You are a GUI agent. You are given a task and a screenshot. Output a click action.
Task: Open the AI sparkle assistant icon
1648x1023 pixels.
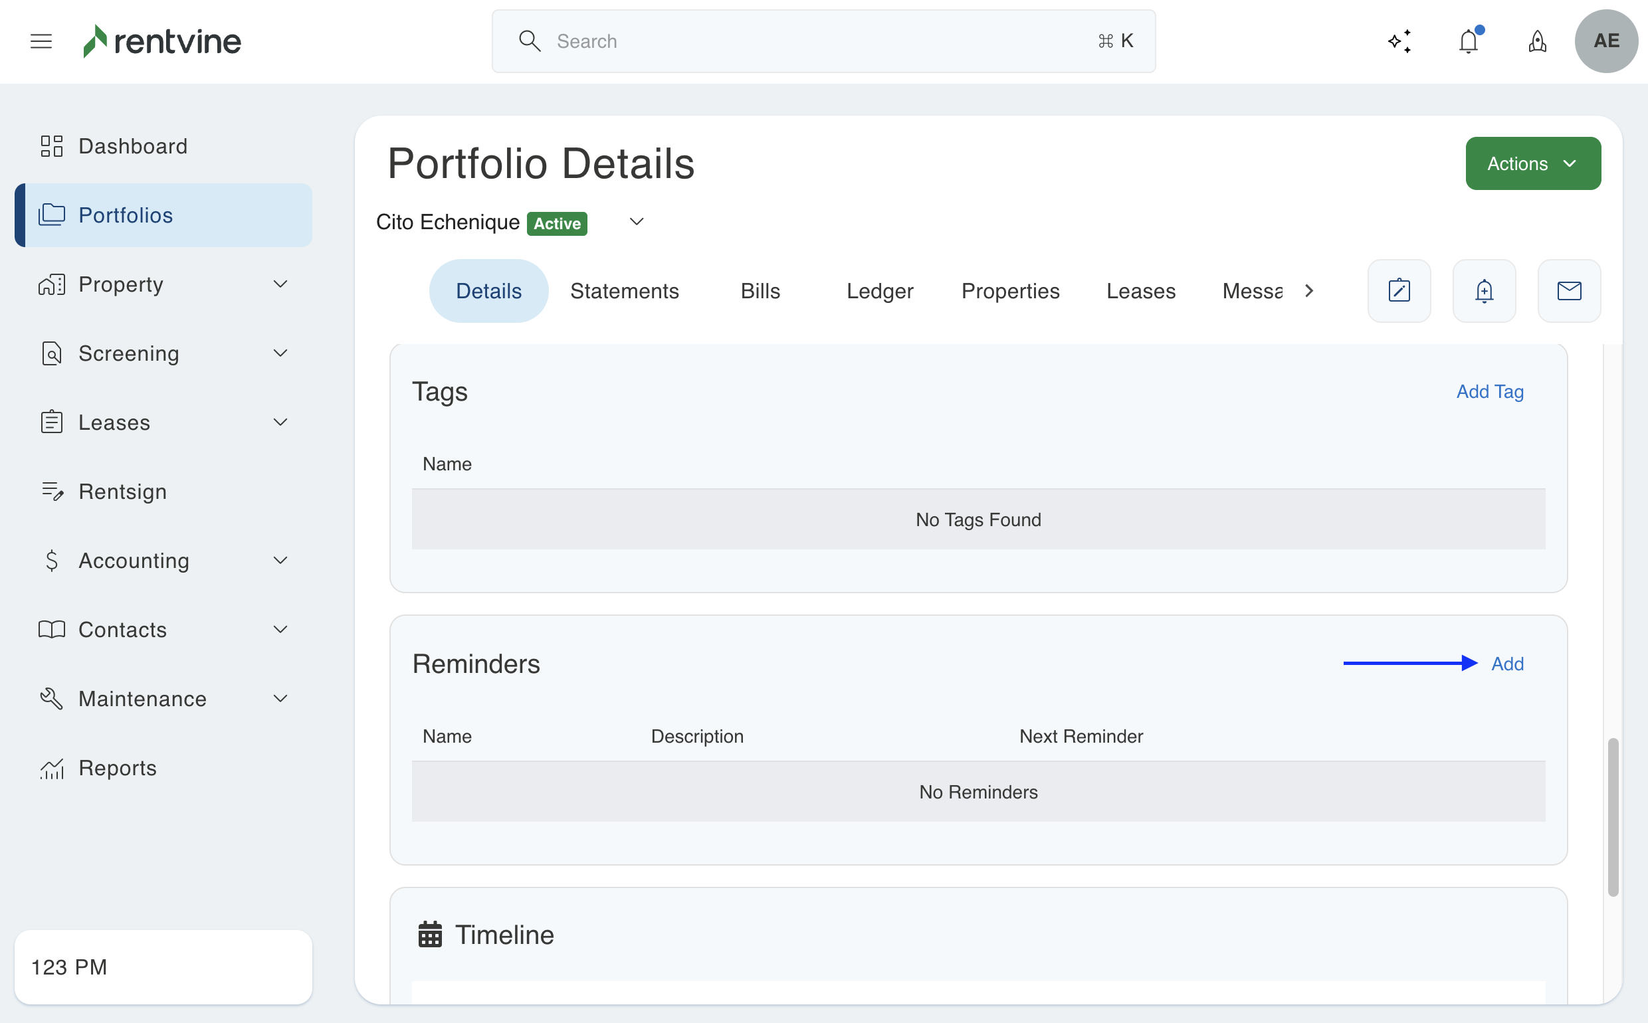coord(1399,41)
